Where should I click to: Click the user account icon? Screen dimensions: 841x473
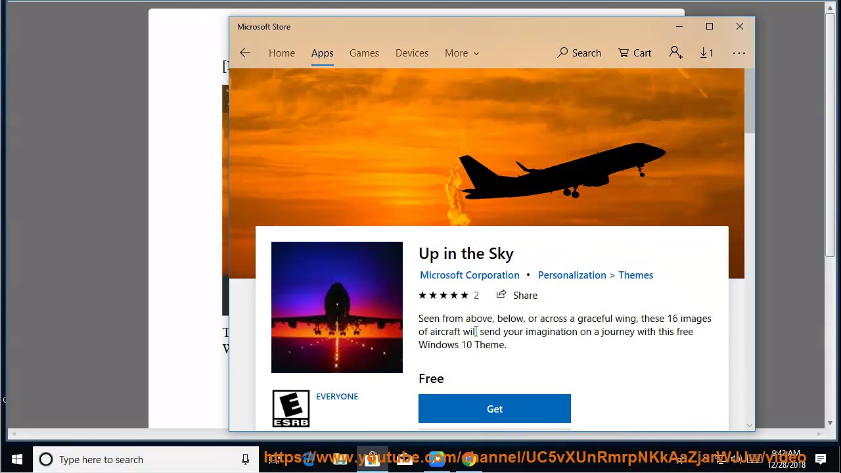coord(675,53)
